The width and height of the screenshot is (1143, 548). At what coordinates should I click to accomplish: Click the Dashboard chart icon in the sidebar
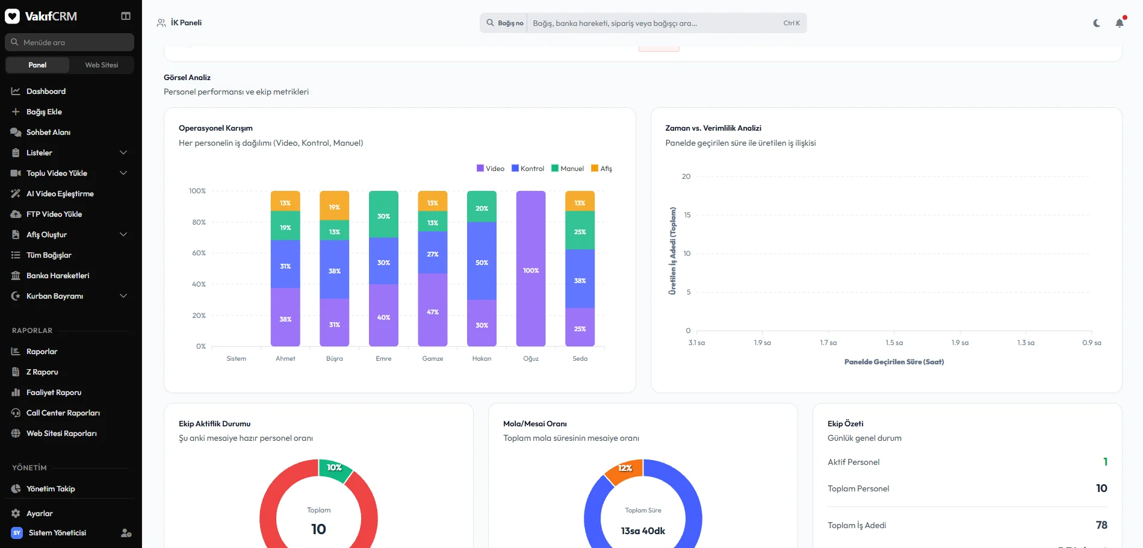click(16, 92)
